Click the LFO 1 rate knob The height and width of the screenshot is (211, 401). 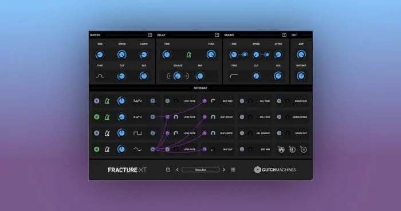[121, 101]
